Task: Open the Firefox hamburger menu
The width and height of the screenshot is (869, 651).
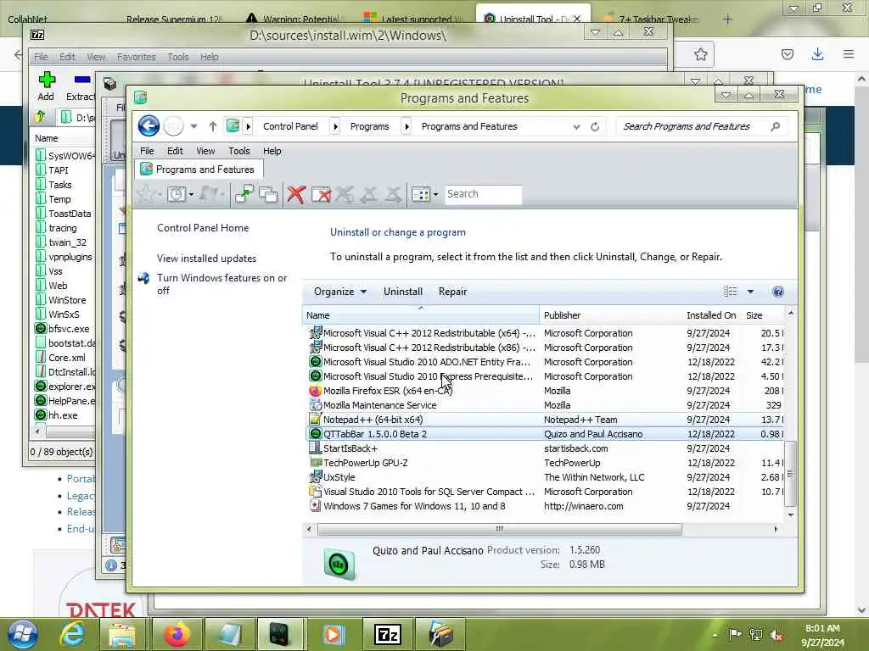Action: coord(849,54)
